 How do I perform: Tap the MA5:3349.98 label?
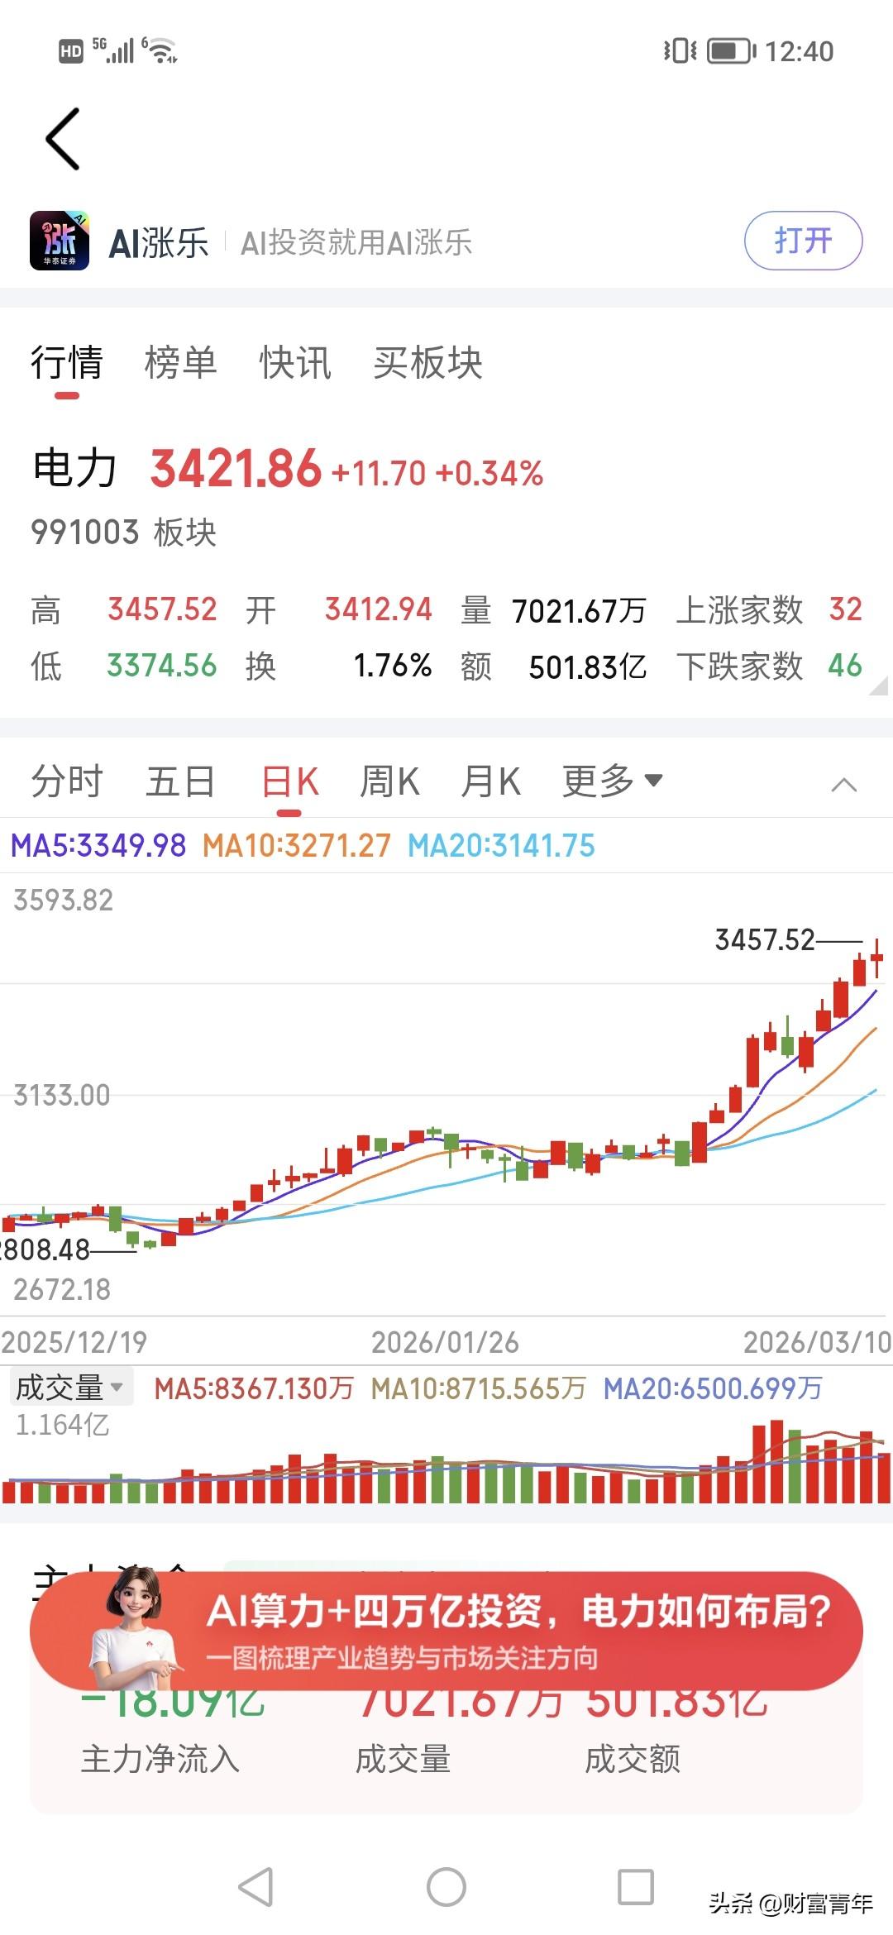pos(98,845)
